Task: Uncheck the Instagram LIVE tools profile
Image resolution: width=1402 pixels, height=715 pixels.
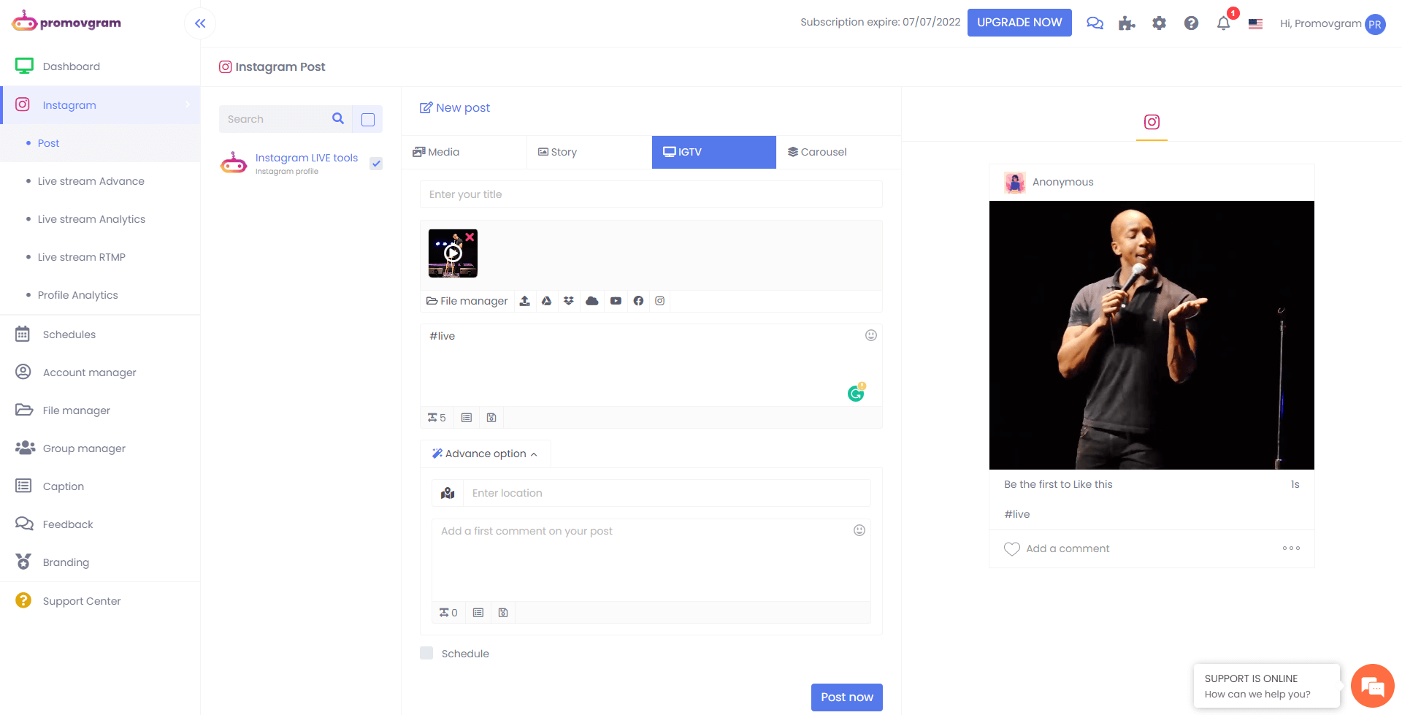Action: (376, 164)
